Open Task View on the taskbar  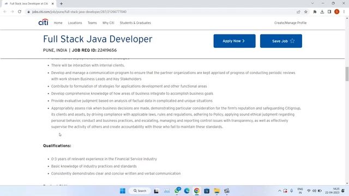pyautogui.click(x=157, y=191)
